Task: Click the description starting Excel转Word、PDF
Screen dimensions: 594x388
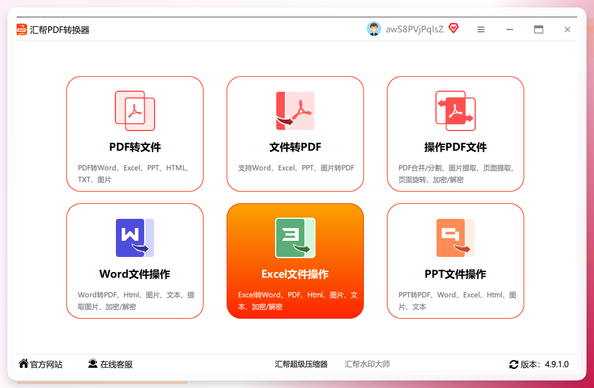Action: (x=298, y=301)
